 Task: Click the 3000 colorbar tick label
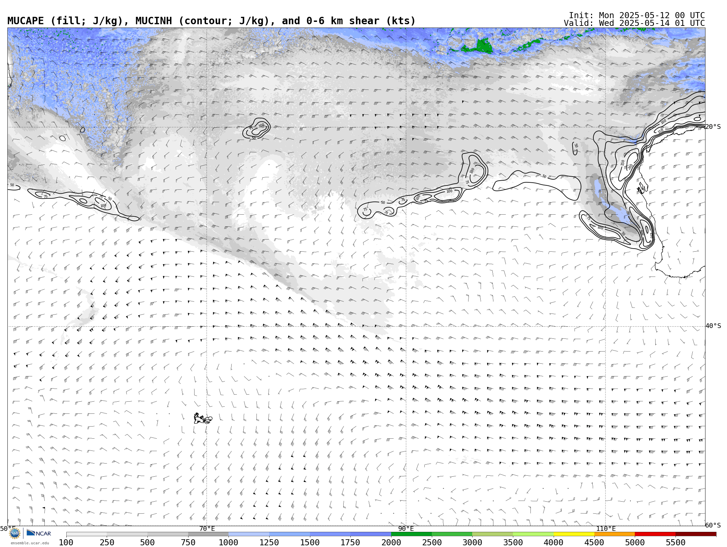(472, 542)
